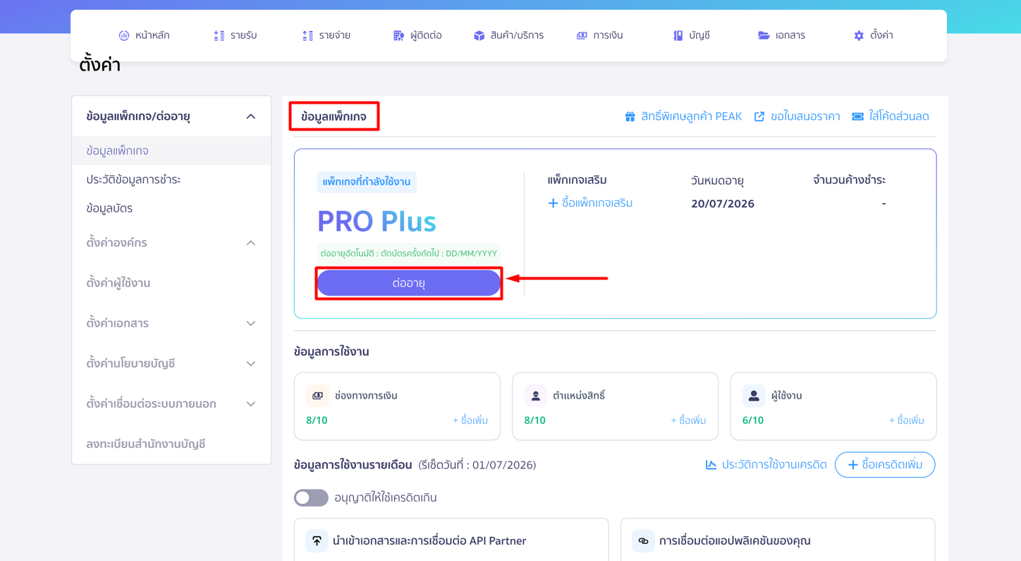This screenshot has height=561, width=1021.
Task: Click the ซื้อเครดิตเพิ่ม button
Action: coord(885,465)
